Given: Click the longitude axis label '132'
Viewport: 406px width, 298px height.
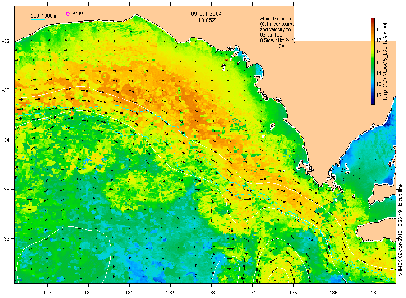Looking at the screenshot, I should pyautogui.click(x=170, y=293).
